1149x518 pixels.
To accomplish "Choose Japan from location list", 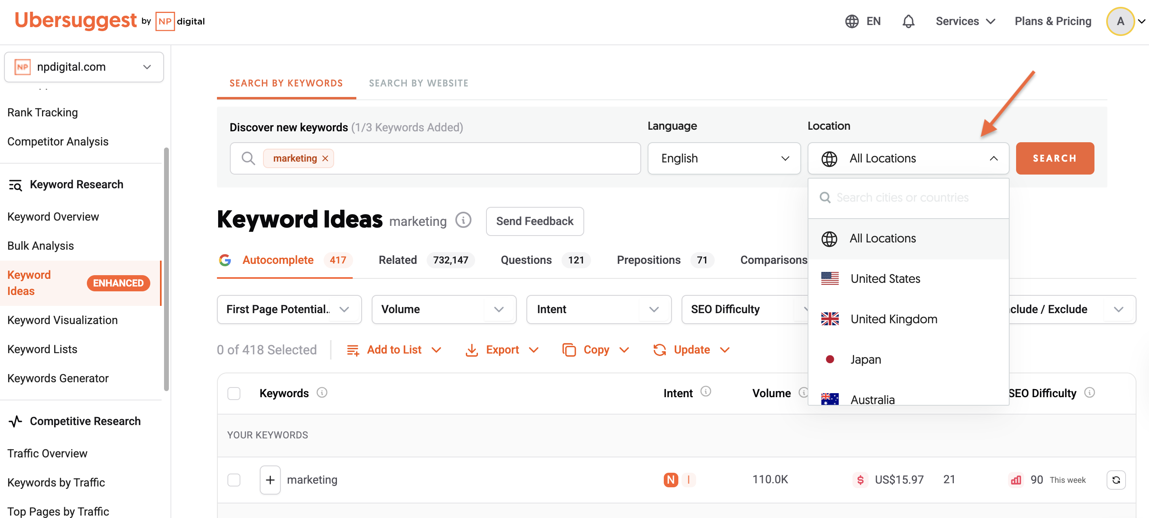I will [908, 360].
